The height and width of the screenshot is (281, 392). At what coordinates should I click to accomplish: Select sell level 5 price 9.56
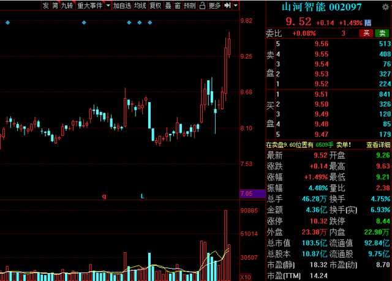pos(322,44)
